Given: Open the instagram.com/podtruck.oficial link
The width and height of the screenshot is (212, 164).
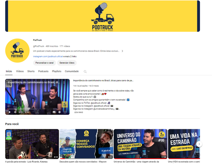Looking at the screenshot, I should pyautogui.click(x=48, y=57).
